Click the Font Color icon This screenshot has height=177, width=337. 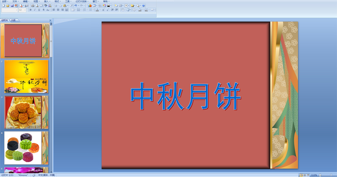point(97,10)
